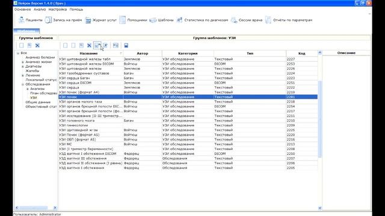Open the Помощь menu
The width and height of the screenshot is (385, 216).
click(x=76, y=10)
